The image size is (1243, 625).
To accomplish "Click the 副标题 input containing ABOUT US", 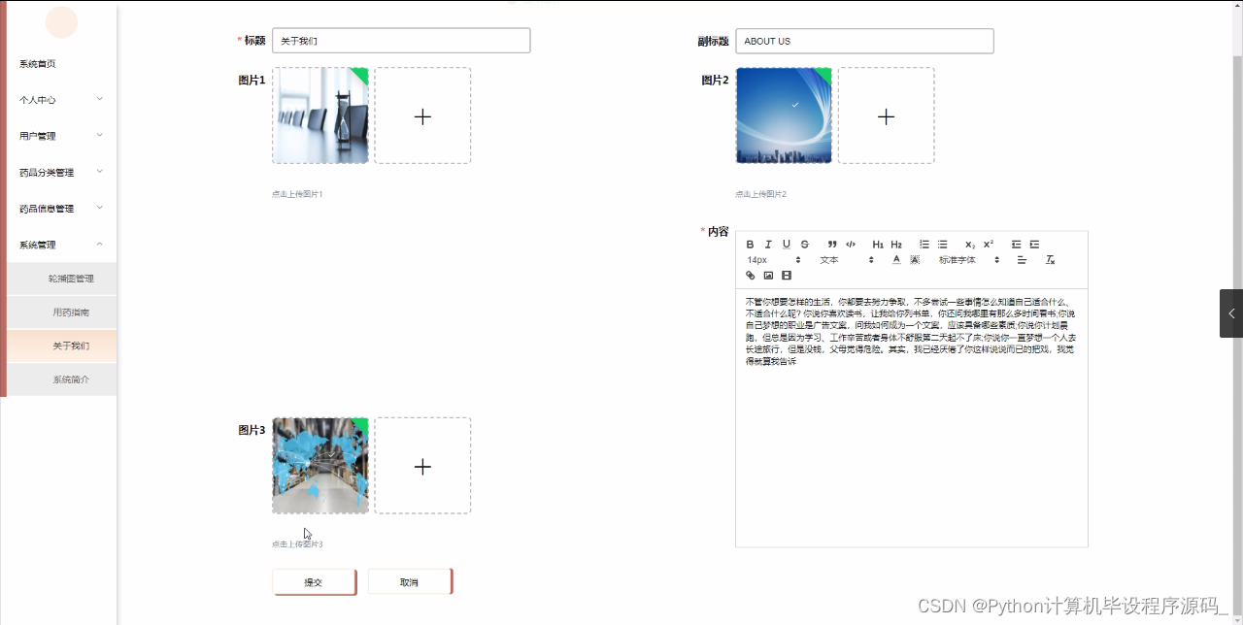I will coord(863,41).
